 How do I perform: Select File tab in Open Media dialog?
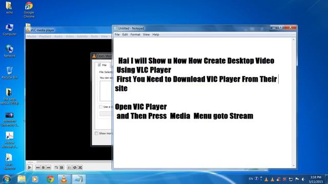pyautogui.click(x=102, y=65)
